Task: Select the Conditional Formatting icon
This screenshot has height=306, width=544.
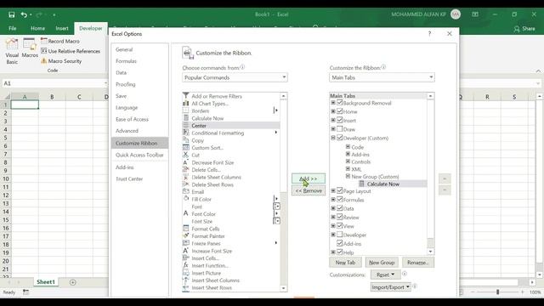Action: click(x=186, y=133)
